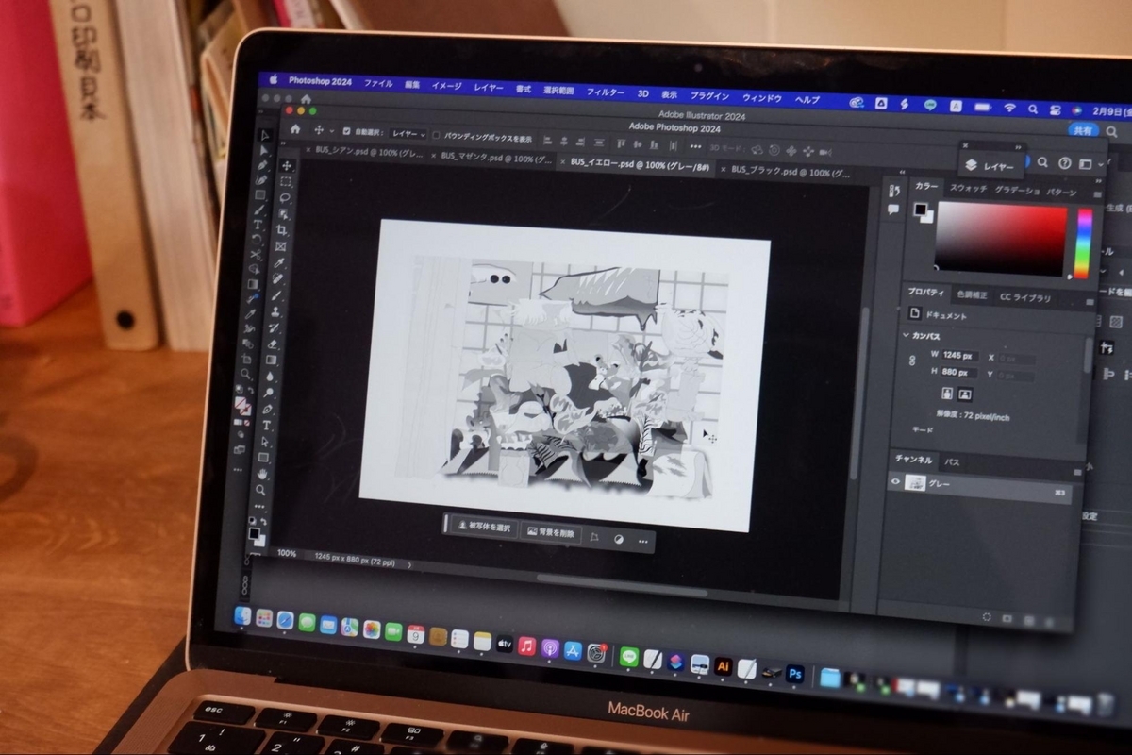Open the Comments panel icon
The image size is (1132, 755).
(x=893, y=211)
